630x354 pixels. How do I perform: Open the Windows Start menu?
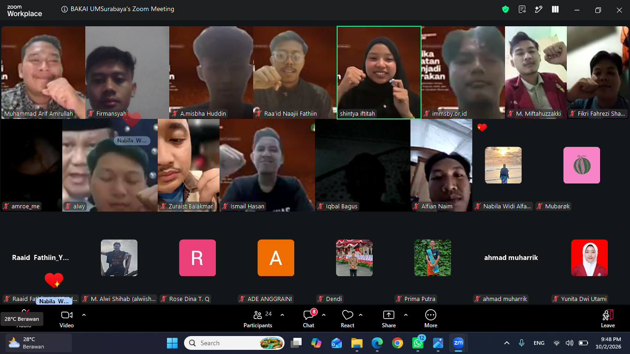coord(172,343)
